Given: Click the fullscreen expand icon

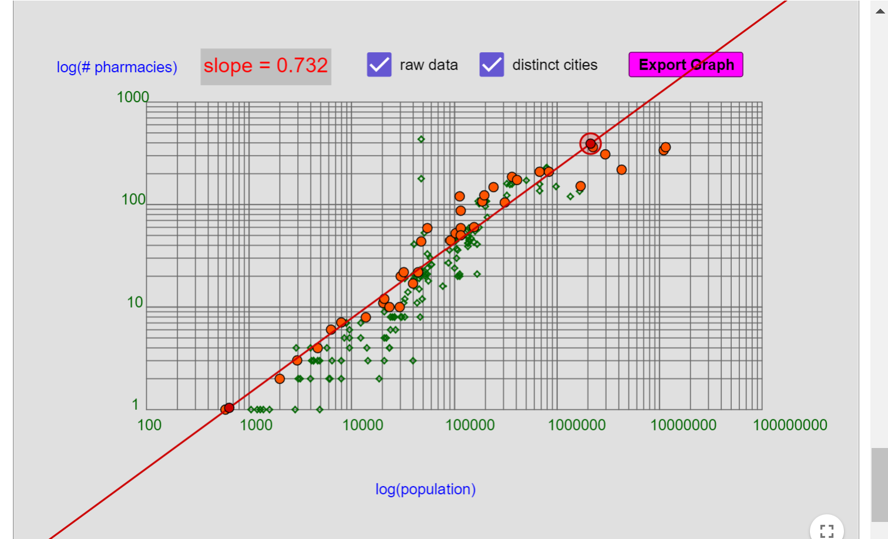Looking at the screenshot, I should tap(827, 530).
